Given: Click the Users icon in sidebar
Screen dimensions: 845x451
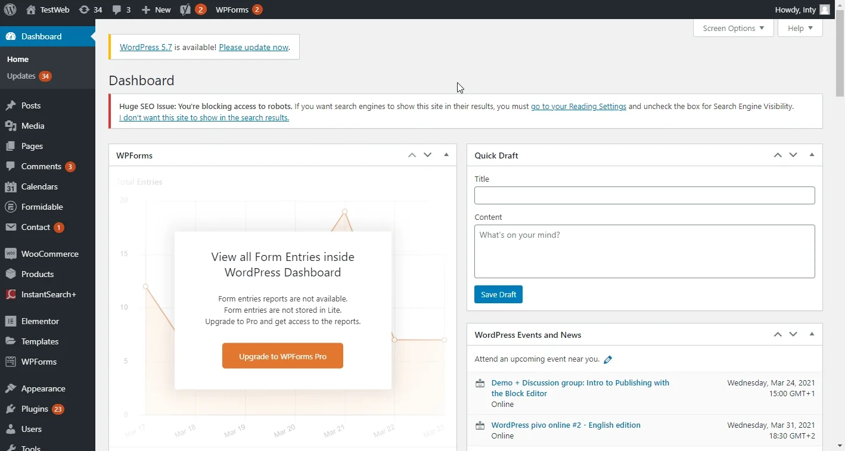Looking at the screenshot, I should [x=11, y=429].
